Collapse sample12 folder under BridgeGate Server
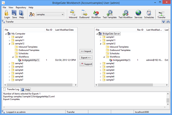The height and width of the screenshot is (115, 172). coord(101,44)
